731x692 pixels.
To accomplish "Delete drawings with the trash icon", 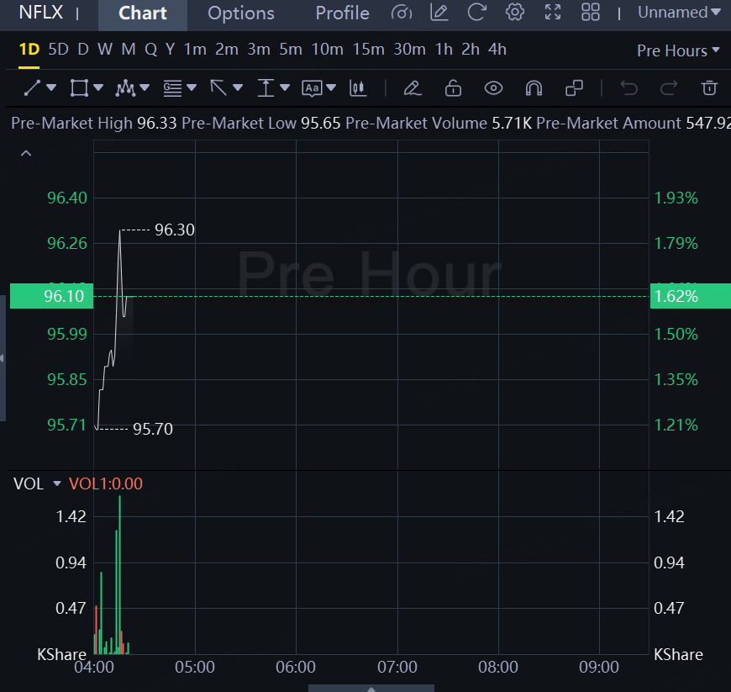I will click(710, 87).
